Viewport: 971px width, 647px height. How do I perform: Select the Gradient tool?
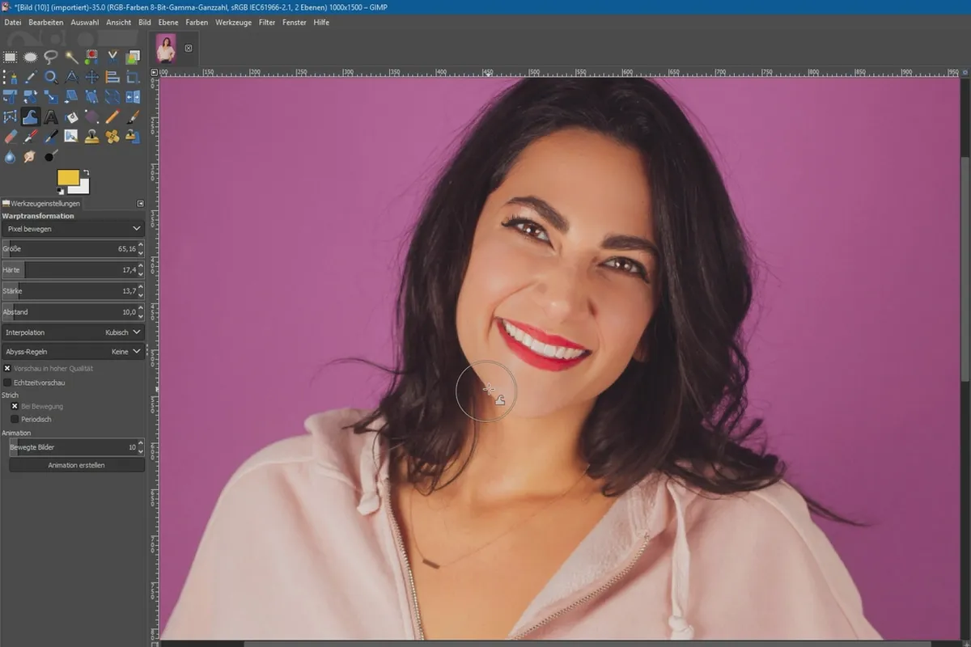click(x=91, y=117)
